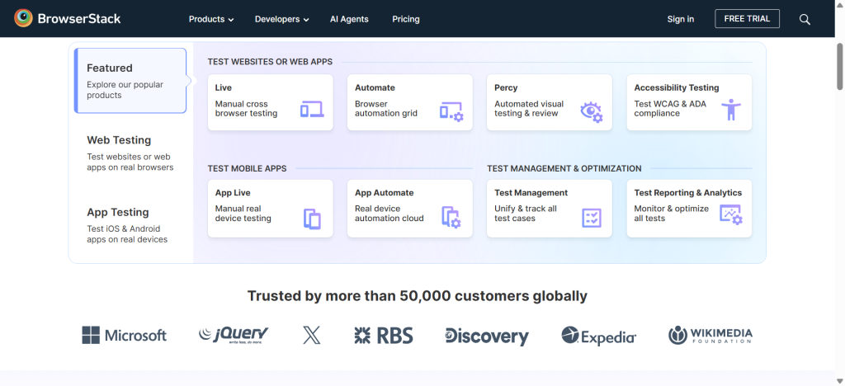The width and height of the screenshot is (845, 386).
Task: Click the Live card's devices icon
Action: tap(312, 110)
